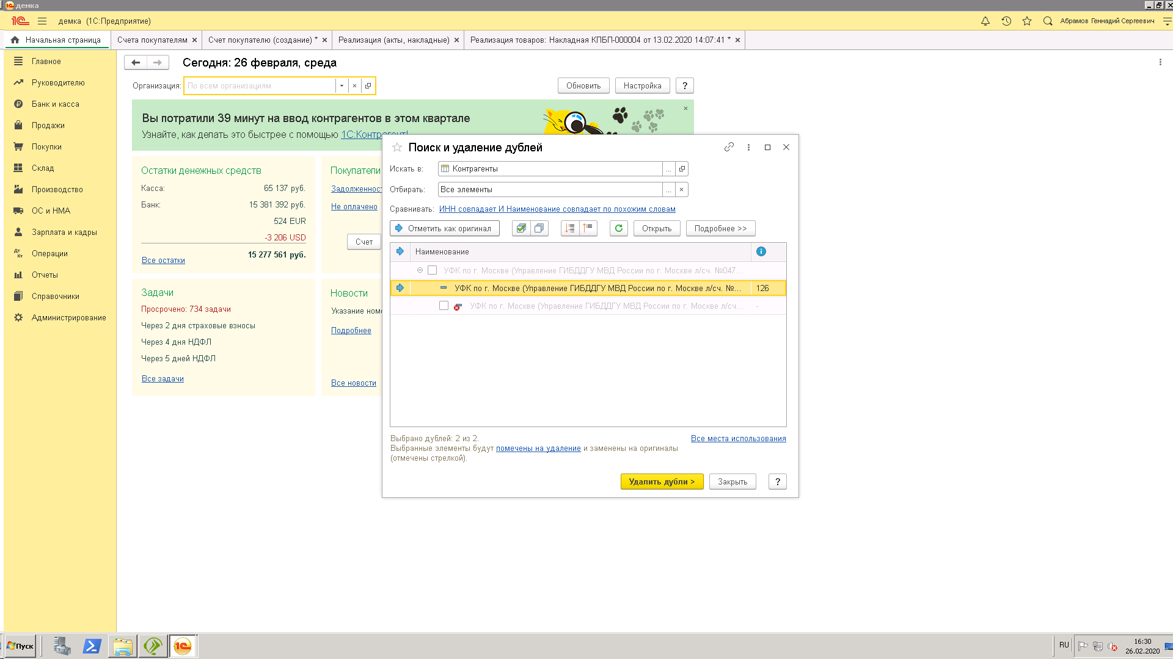Open favorites star in top bar
The width and height of the screenshot is (1173, 659).
point(1027,21)
